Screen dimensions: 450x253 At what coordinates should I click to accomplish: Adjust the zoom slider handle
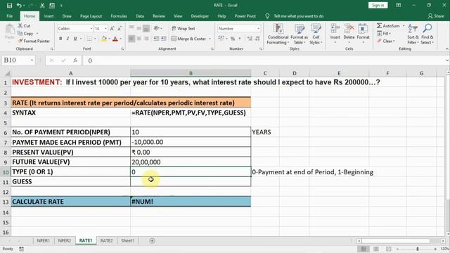tap(418, 249)
